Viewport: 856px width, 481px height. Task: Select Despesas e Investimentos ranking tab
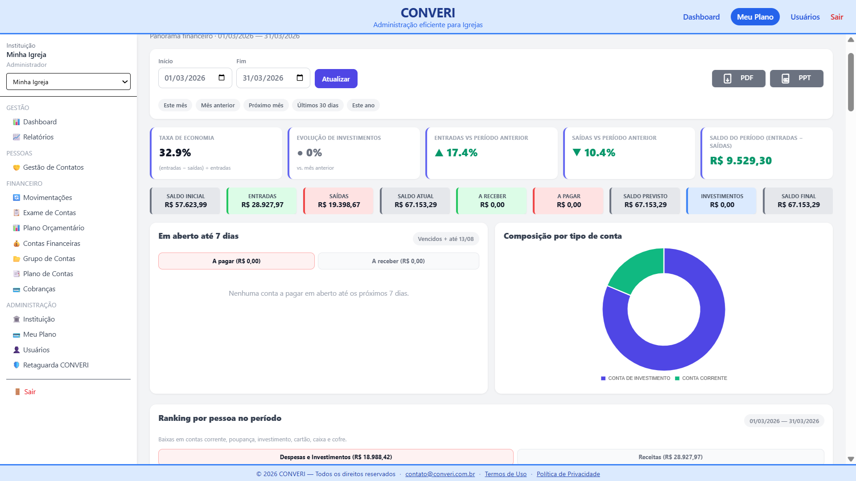(336, 457)
